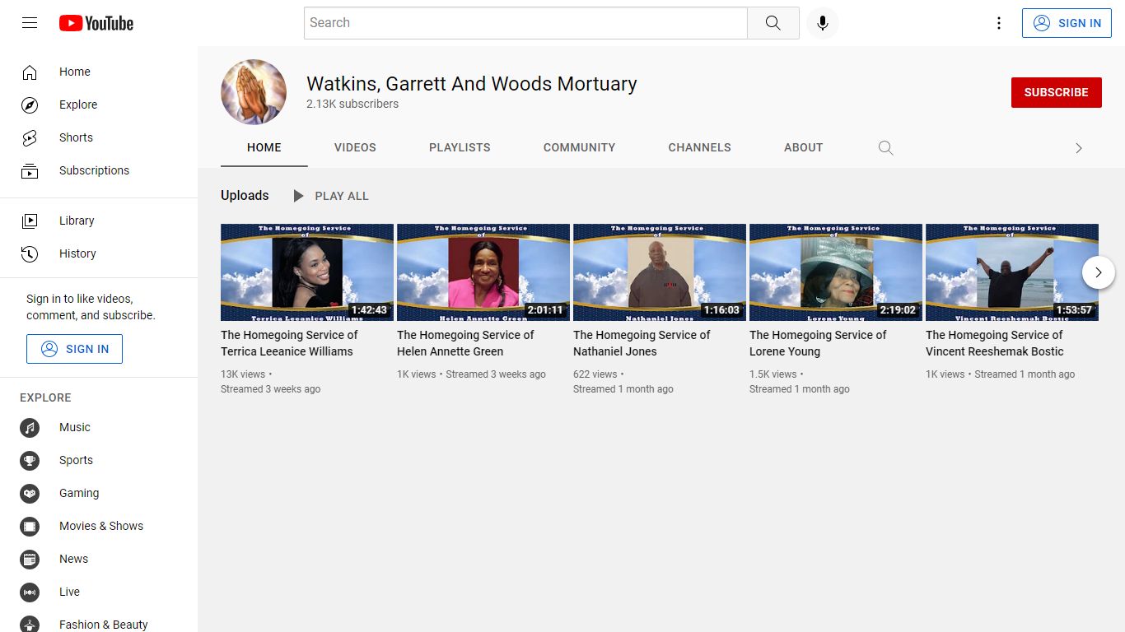The image size is (1125, 632).
Task: Open Lorene Young video title
Action: (819, 343)
